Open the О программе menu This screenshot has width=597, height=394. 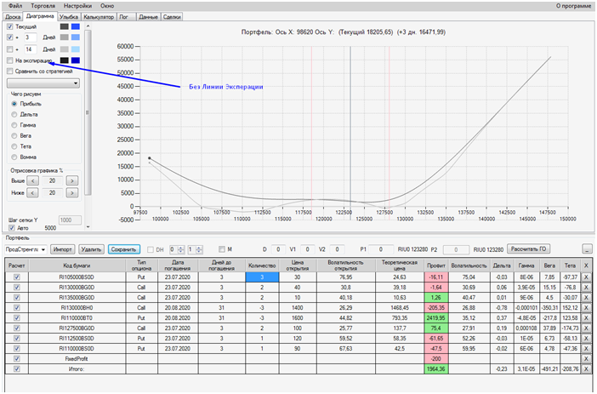[573, 6]
